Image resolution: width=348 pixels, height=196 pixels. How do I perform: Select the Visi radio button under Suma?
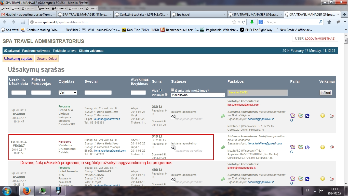tap(160, 90)
